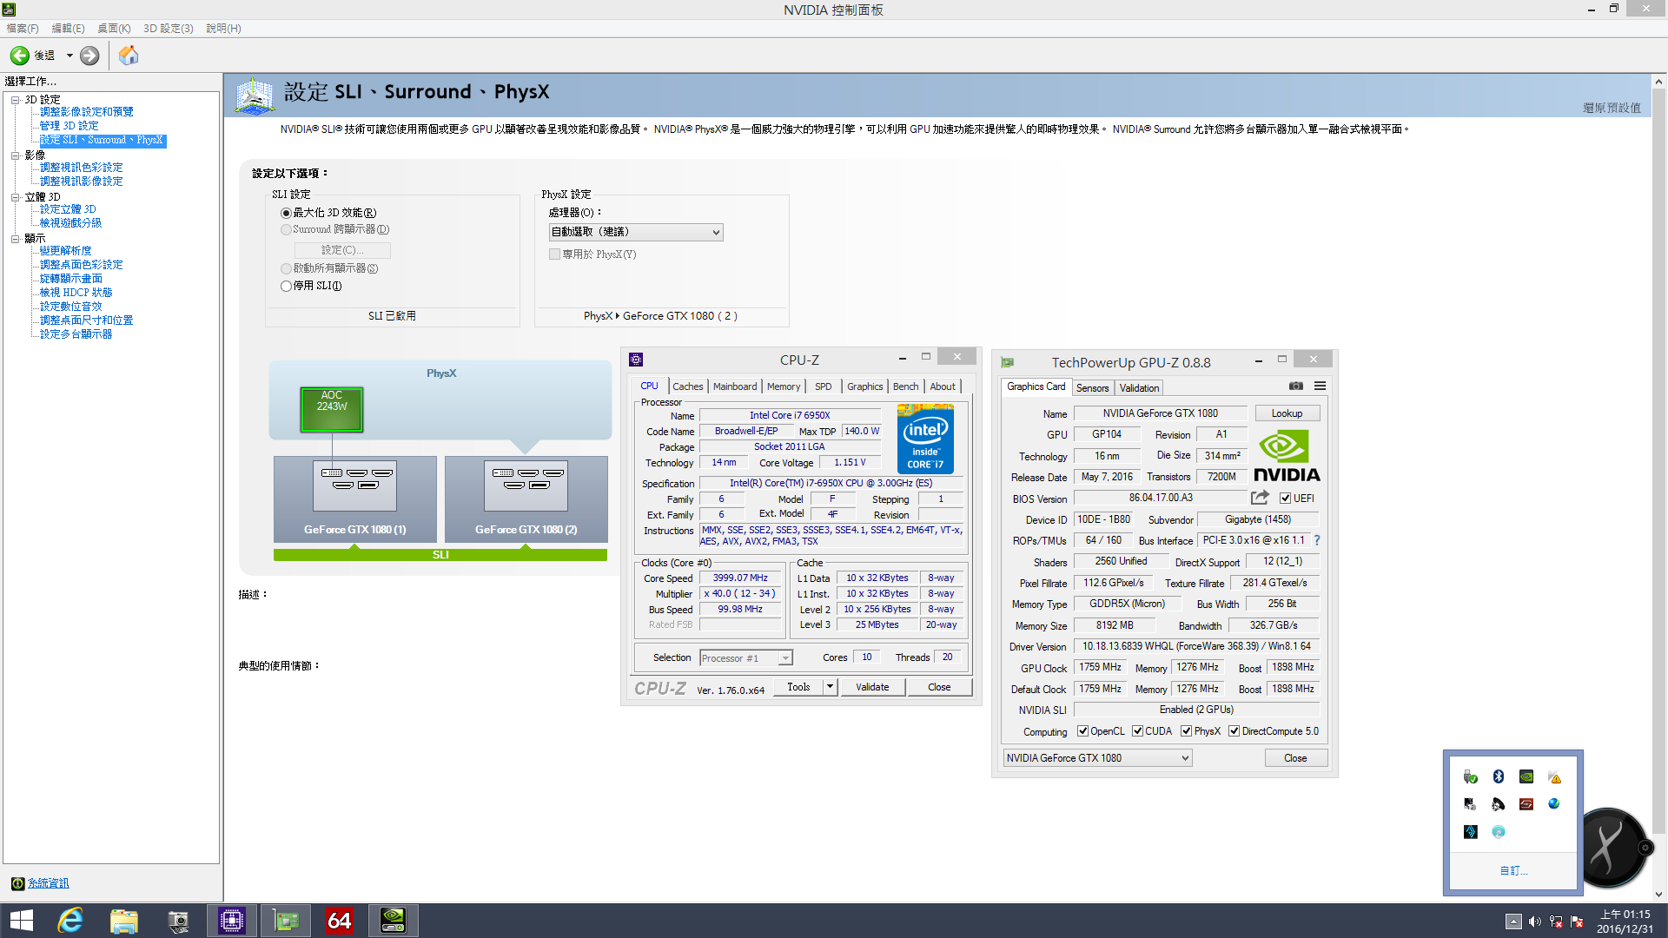Screen dimensions: 1668x938
Task: Collapse the 顯示 tree node
Action: [16, 239]
